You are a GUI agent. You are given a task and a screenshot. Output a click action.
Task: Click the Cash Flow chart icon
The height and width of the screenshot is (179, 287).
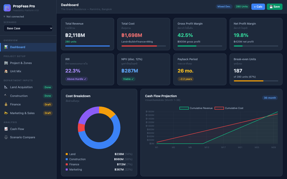(x=6, y=129)
